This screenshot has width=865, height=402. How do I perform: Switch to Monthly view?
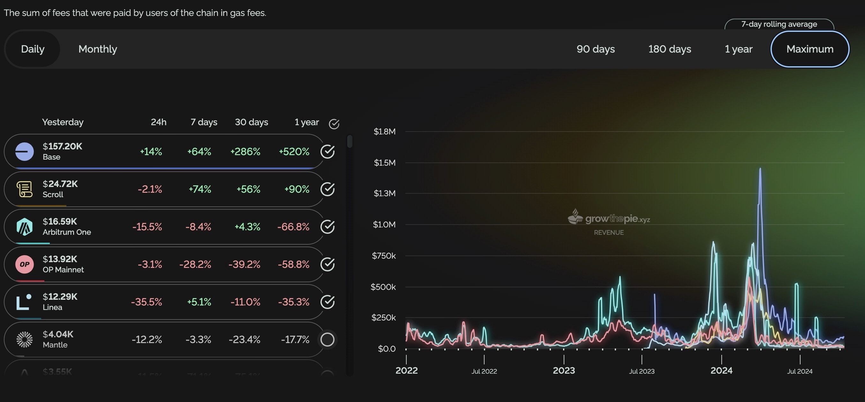(x=98, y=49)
